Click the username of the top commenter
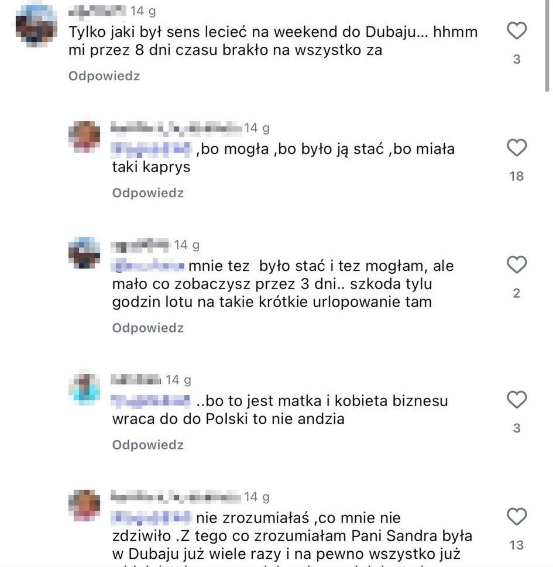This screenshot has height=567, width=553. [x=97, y=11]
